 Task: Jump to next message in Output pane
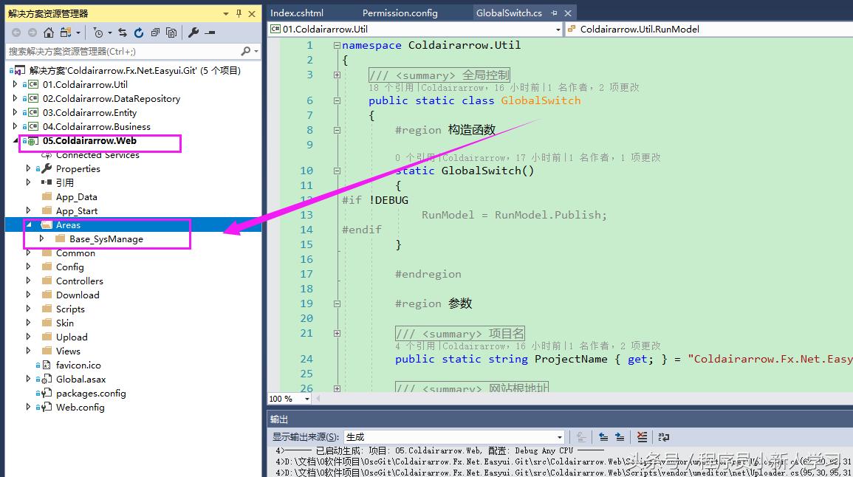pos(619,437)
